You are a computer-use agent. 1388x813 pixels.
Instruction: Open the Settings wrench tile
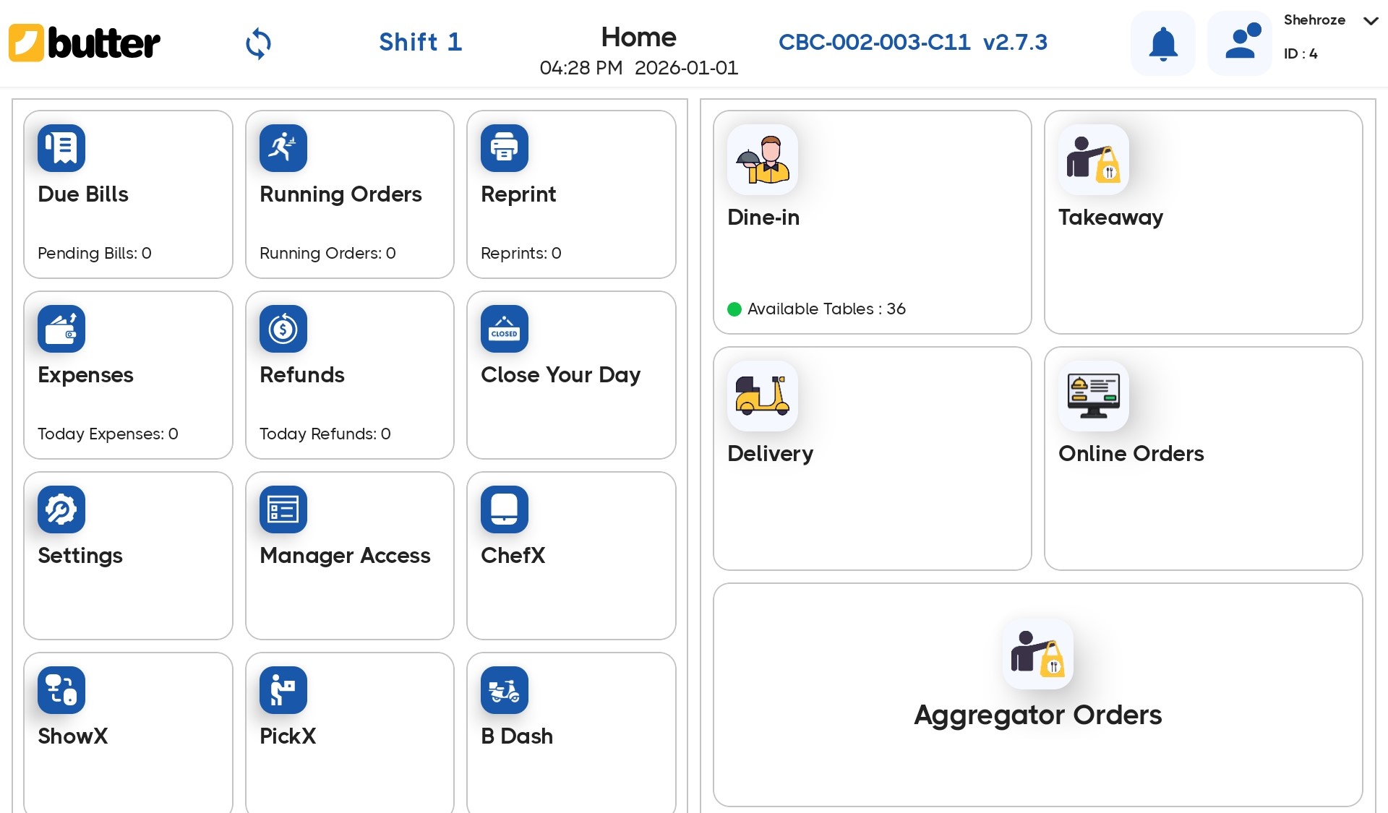click(x=128, y=555)
